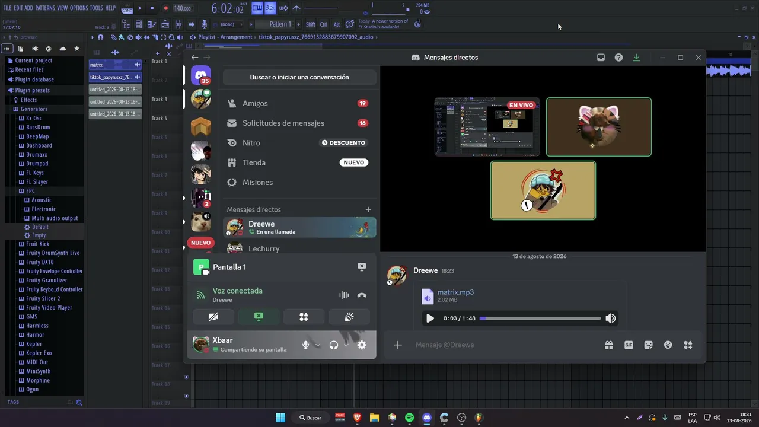Viewport: 759px width, 427px height.
Task: Toggle FL Studio Shift typing key
Action: coord(310,24)
